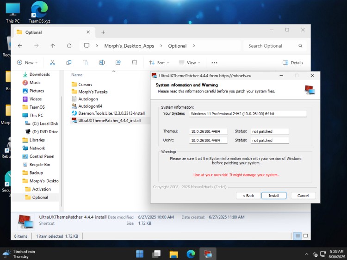This screenshot has width=347, height=260.
Task: Expand chevron after Morph's_Desktop_Apps breadcrumb
Action: click(161, 46)
